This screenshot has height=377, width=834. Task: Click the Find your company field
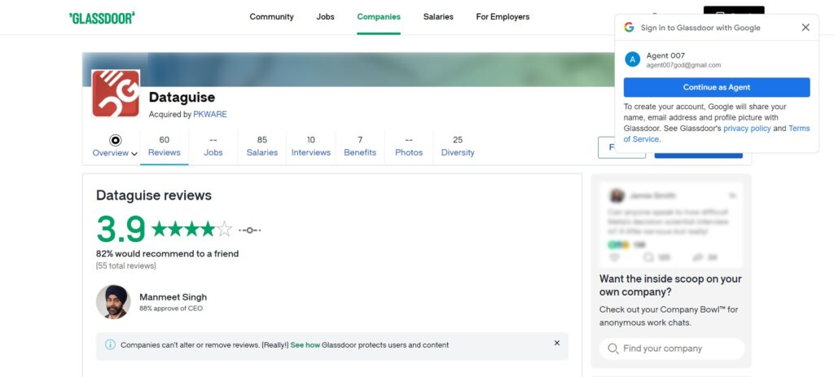(672, 349)
